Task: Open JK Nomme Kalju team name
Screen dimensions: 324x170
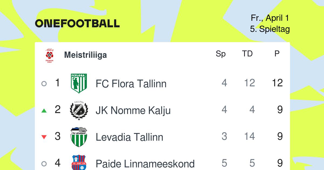Action: 133,110
